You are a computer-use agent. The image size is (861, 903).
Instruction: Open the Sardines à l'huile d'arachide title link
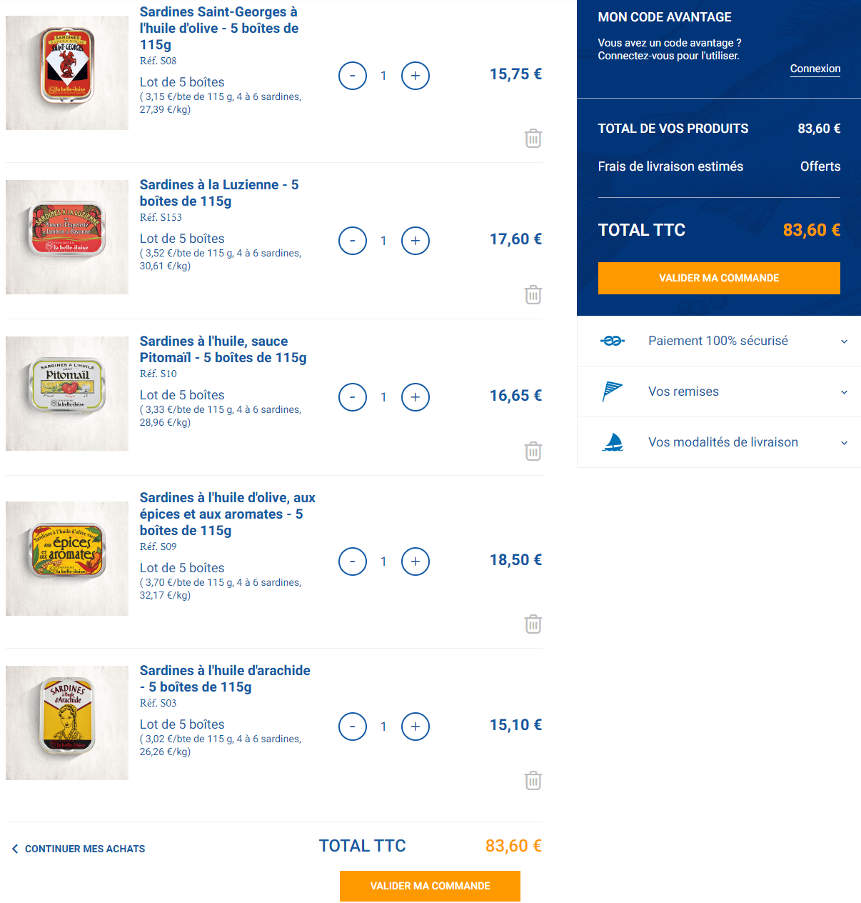[225, 679]
